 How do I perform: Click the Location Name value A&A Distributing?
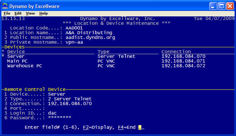(x=89, y=33)
